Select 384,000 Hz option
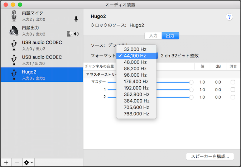 pos(136,101)
